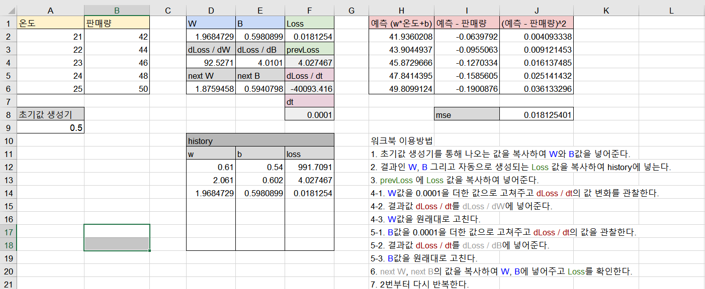Select column header A
Viewport: 705px width, 289px height.
point(50,11)
